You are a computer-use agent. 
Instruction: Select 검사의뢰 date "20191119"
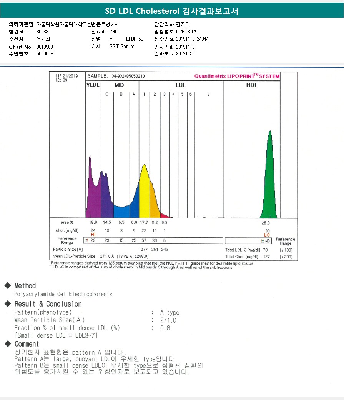tap(185, 47)
